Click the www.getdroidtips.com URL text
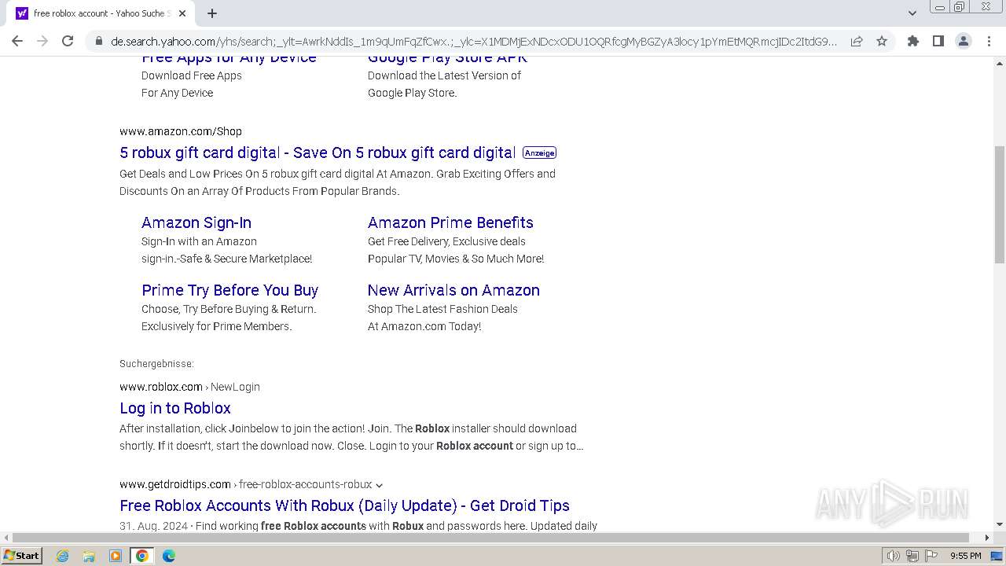This screenshot has height=566, width=1006. pos(175,484)
